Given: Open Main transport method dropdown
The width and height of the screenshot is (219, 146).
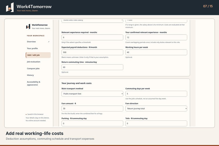Looking at the screenshot, I should pos(92,94).
